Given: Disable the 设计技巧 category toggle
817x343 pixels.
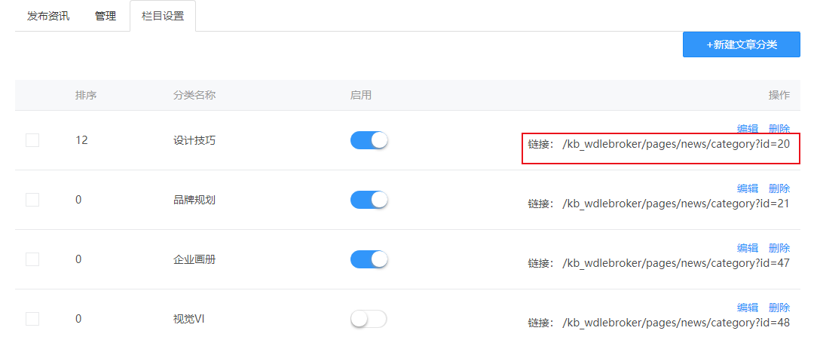Looking at the screenshot, I should coord(369,140).
